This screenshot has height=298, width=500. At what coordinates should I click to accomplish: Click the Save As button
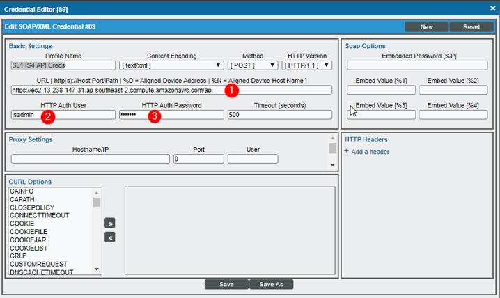pos(271,284)
